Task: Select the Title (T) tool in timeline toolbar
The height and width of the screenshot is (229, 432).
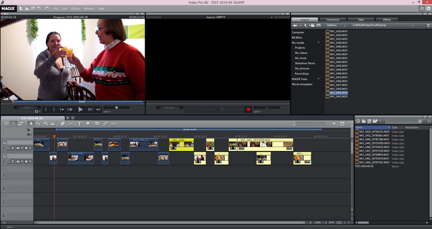Action: click(x=79, y=124)
